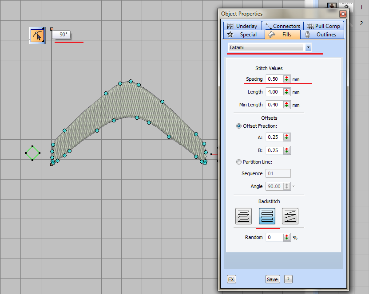Click the FX button
The image size is (369, 294).
coord(231,279)
